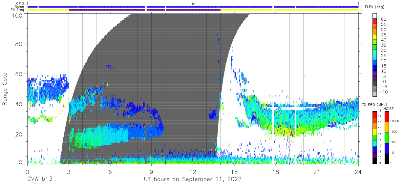Click the x-axis tick label '18'
Image resolution: width=403 pixels, height=186 pixels.
pyautogui.click(x=275, y=172)
